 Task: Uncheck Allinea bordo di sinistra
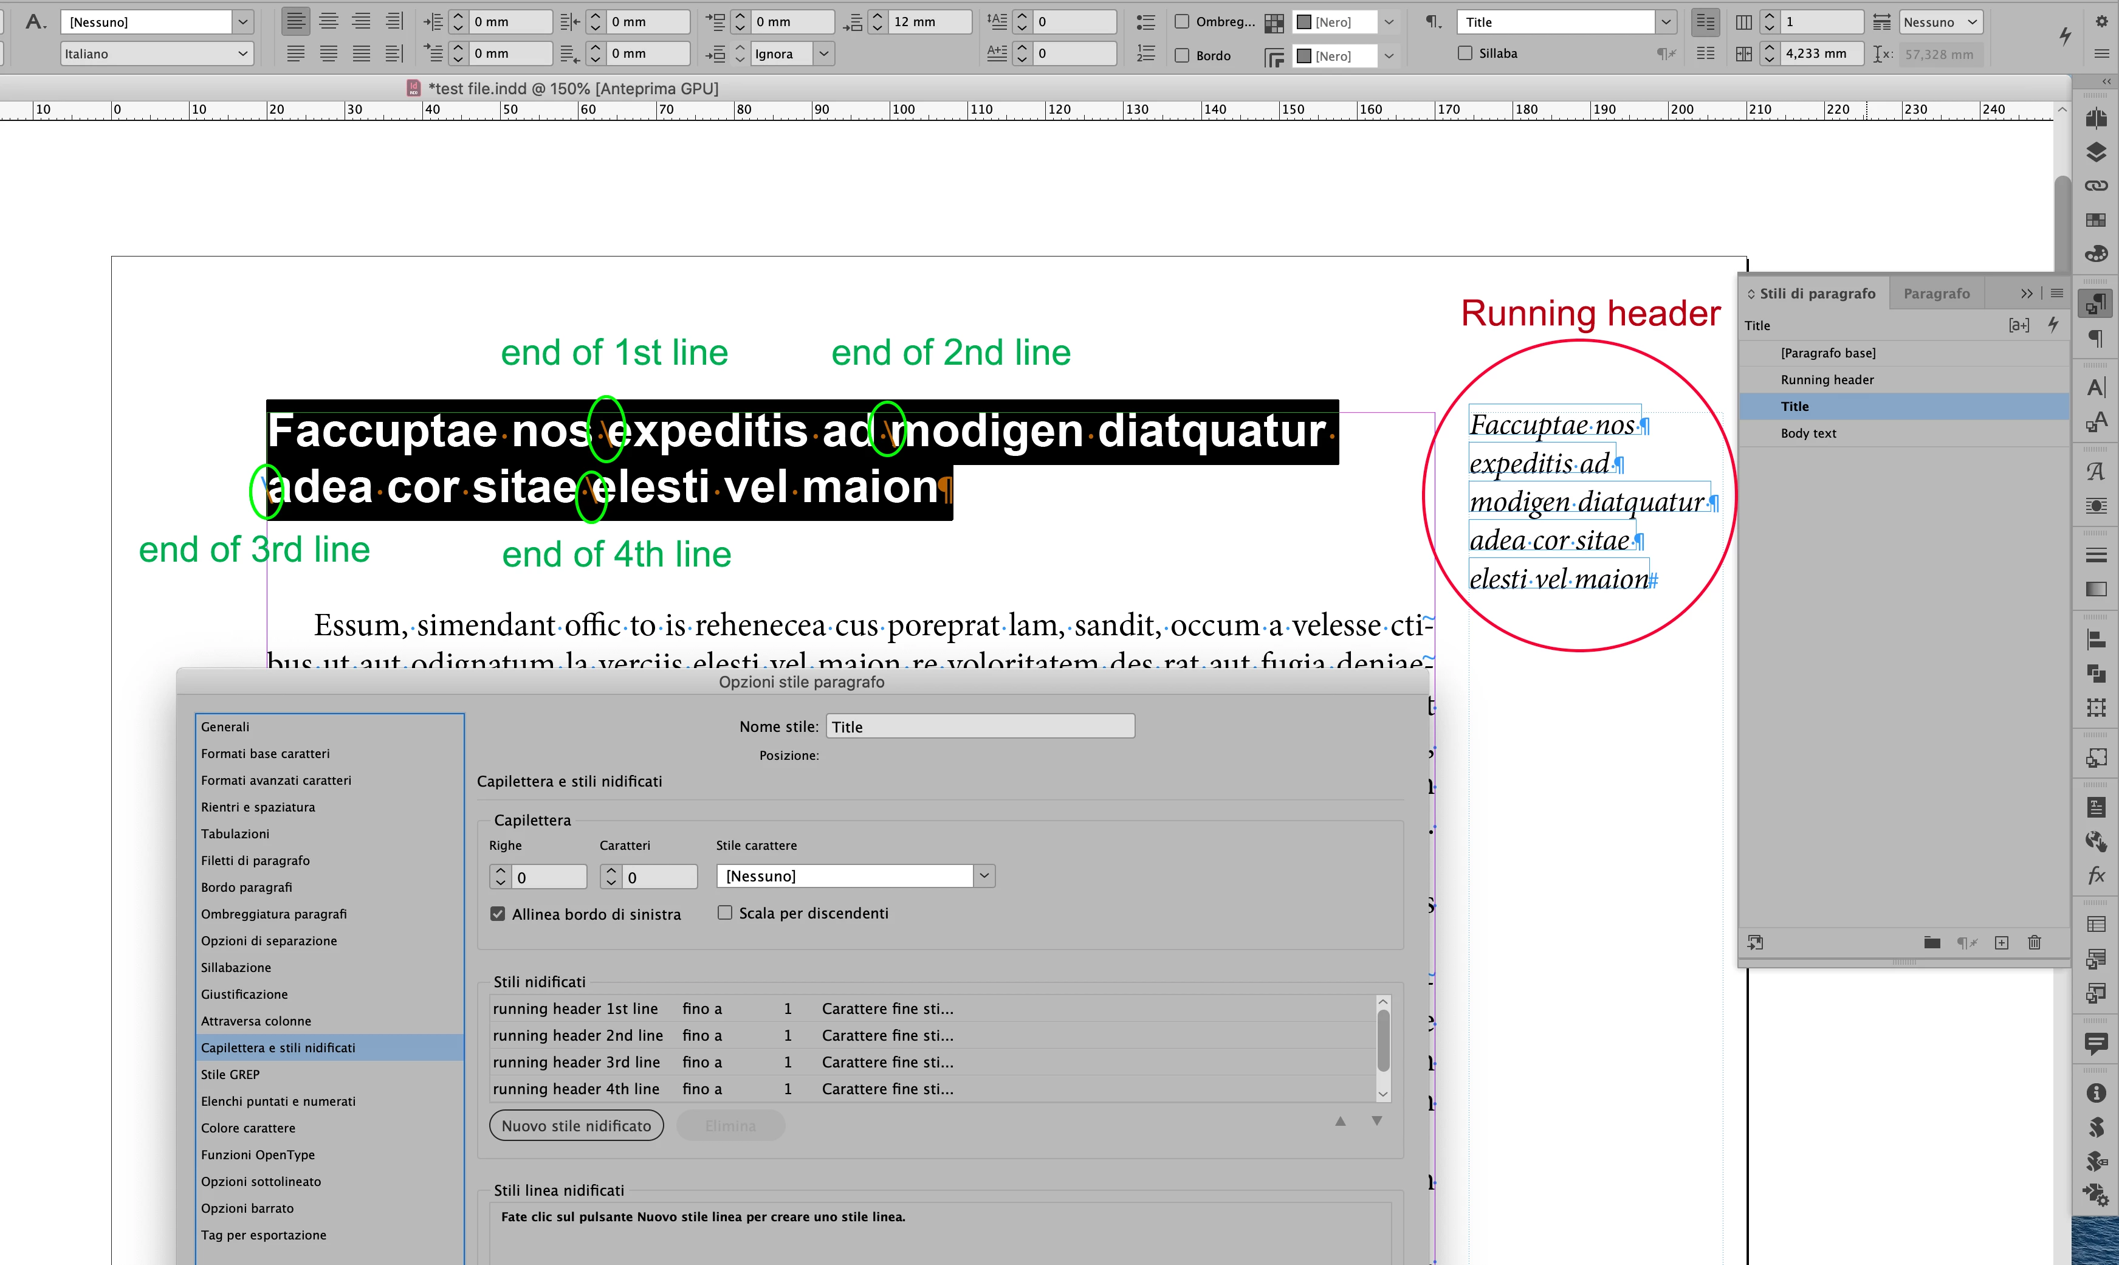498,914
